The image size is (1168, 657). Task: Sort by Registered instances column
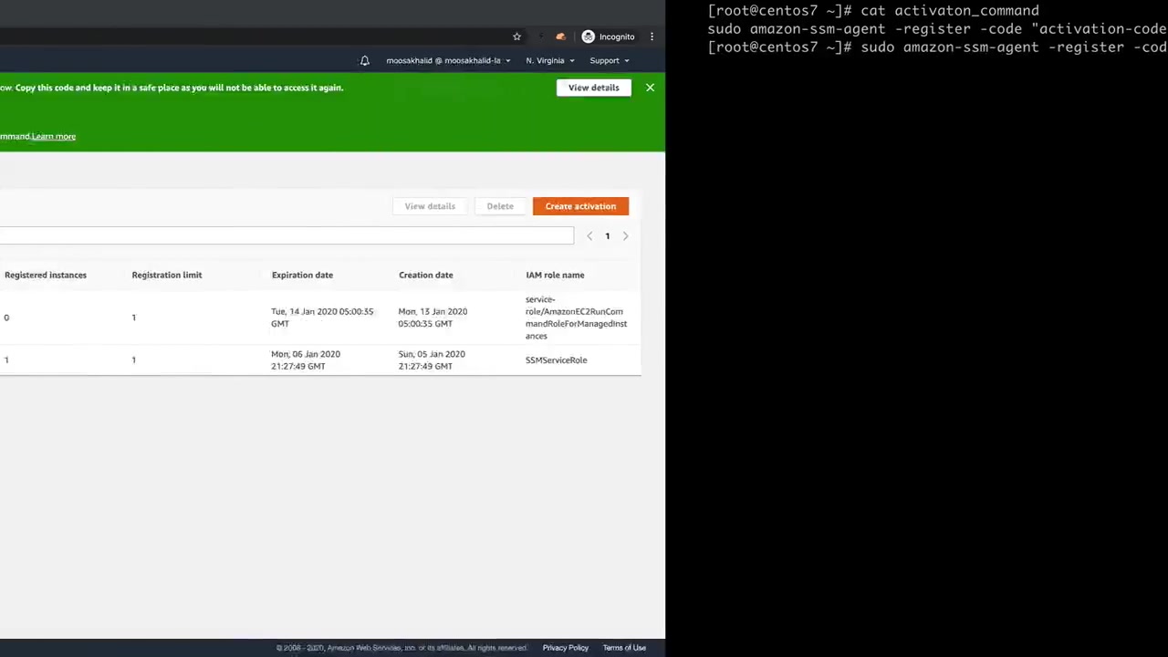pyautogui.click(x=46, y=275)
